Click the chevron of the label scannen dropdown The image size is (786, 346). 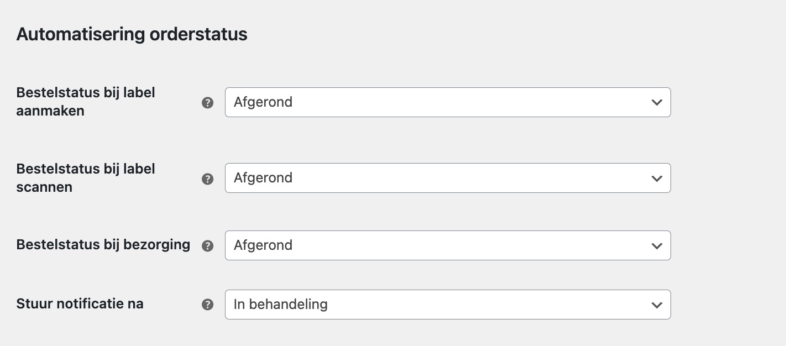point(657,178)
